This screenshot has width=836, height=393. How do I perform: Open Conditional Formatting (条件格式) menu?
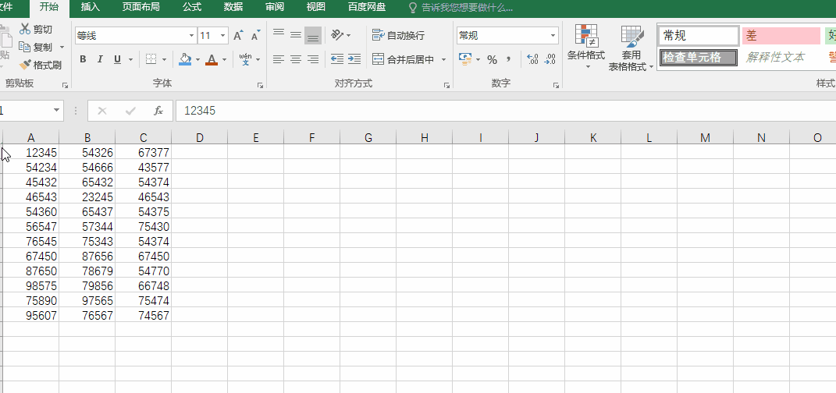point(586,48)
